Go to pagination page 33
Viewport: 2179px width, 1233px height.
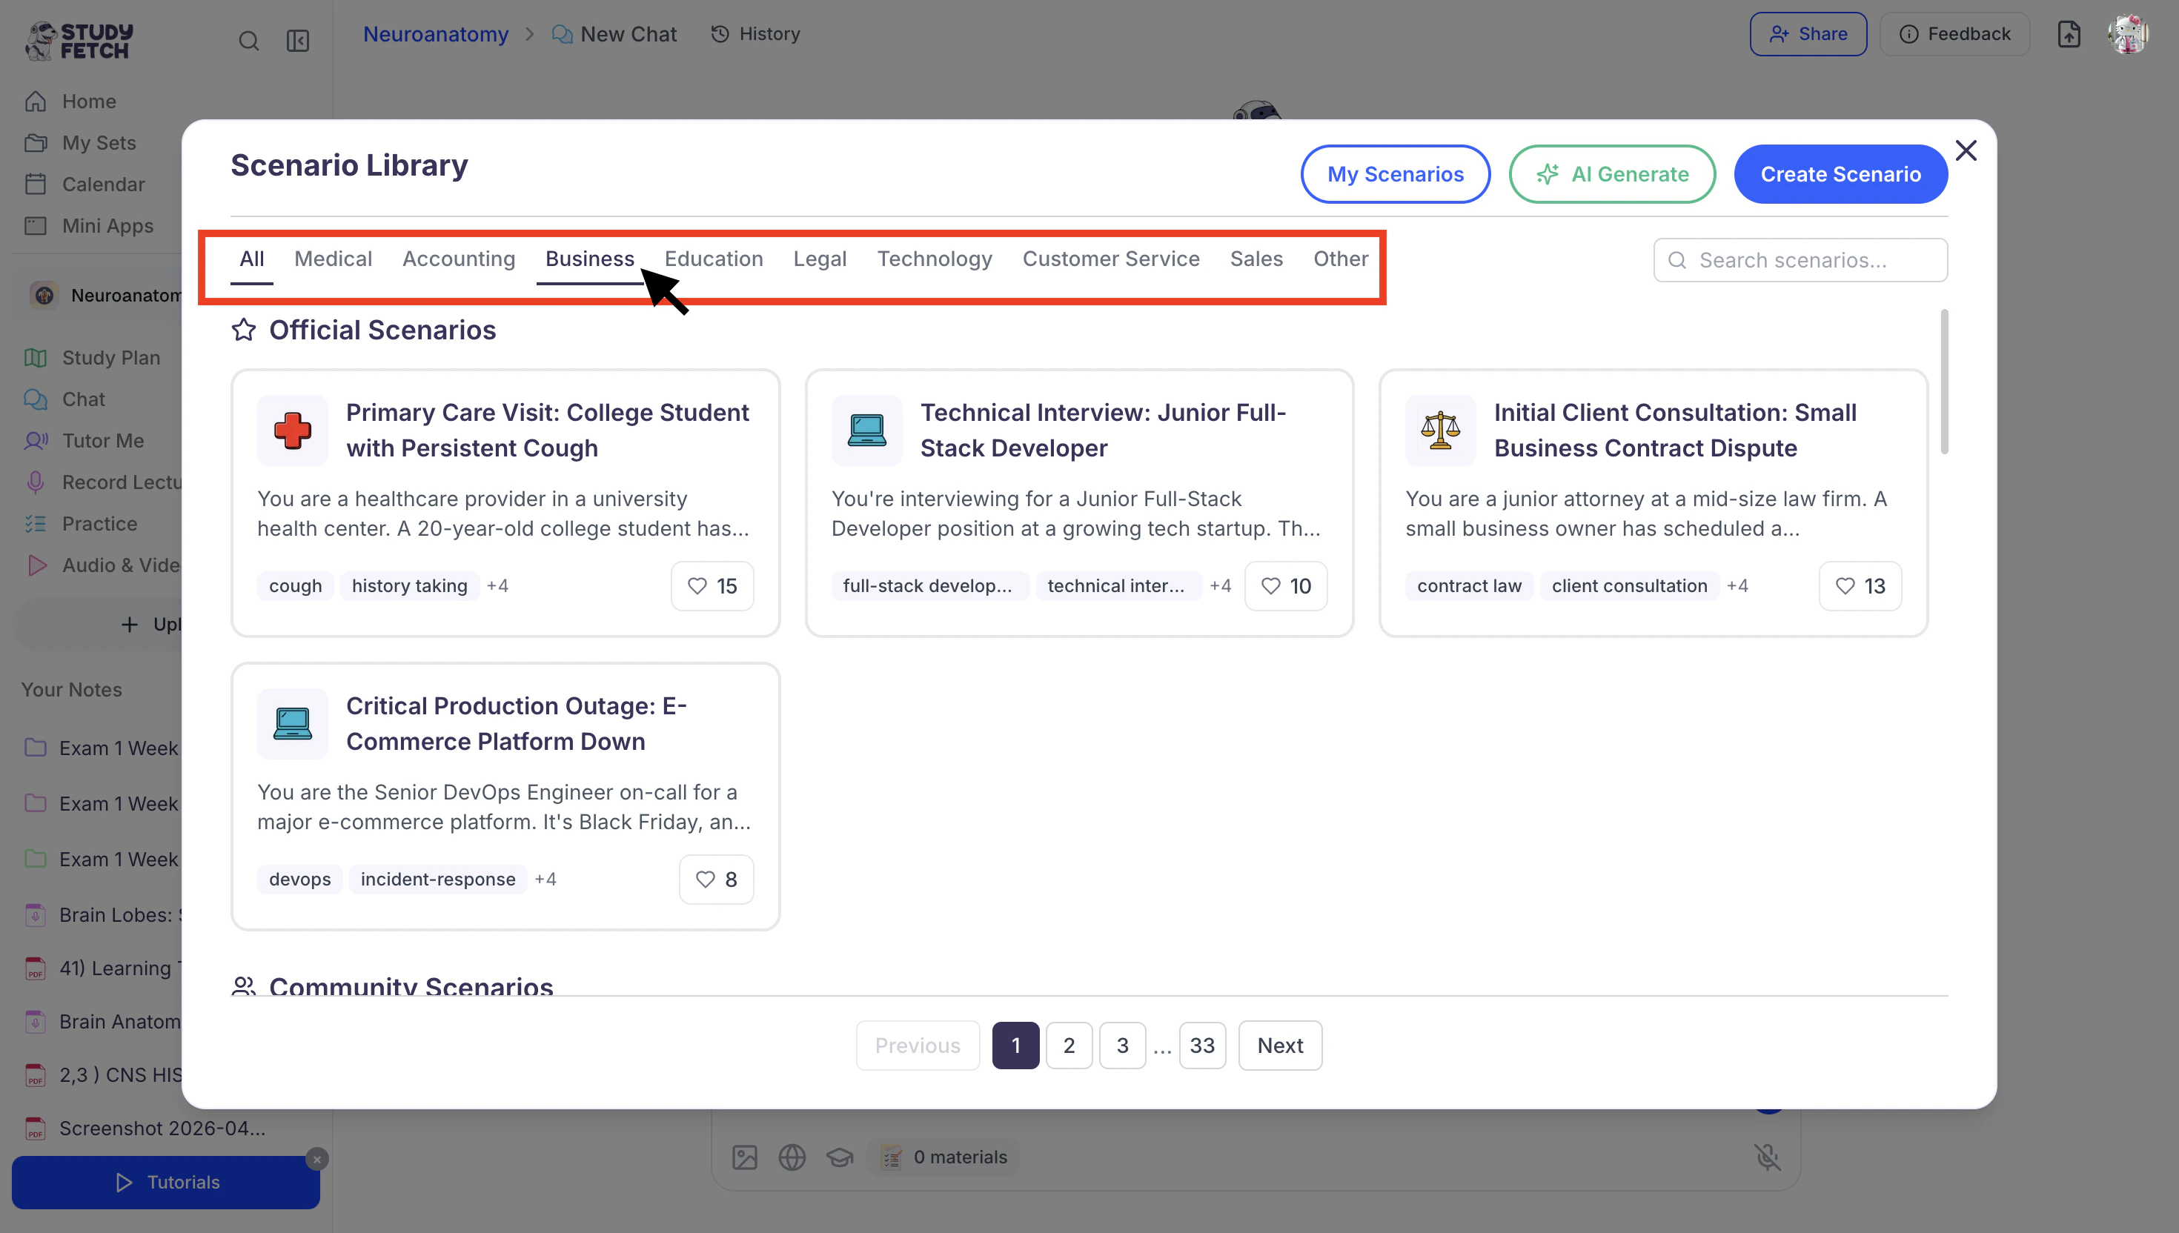(x=1201, y=1045)
